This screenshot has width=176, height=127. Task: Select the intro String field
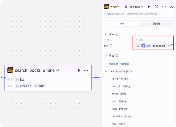(119, 101)
